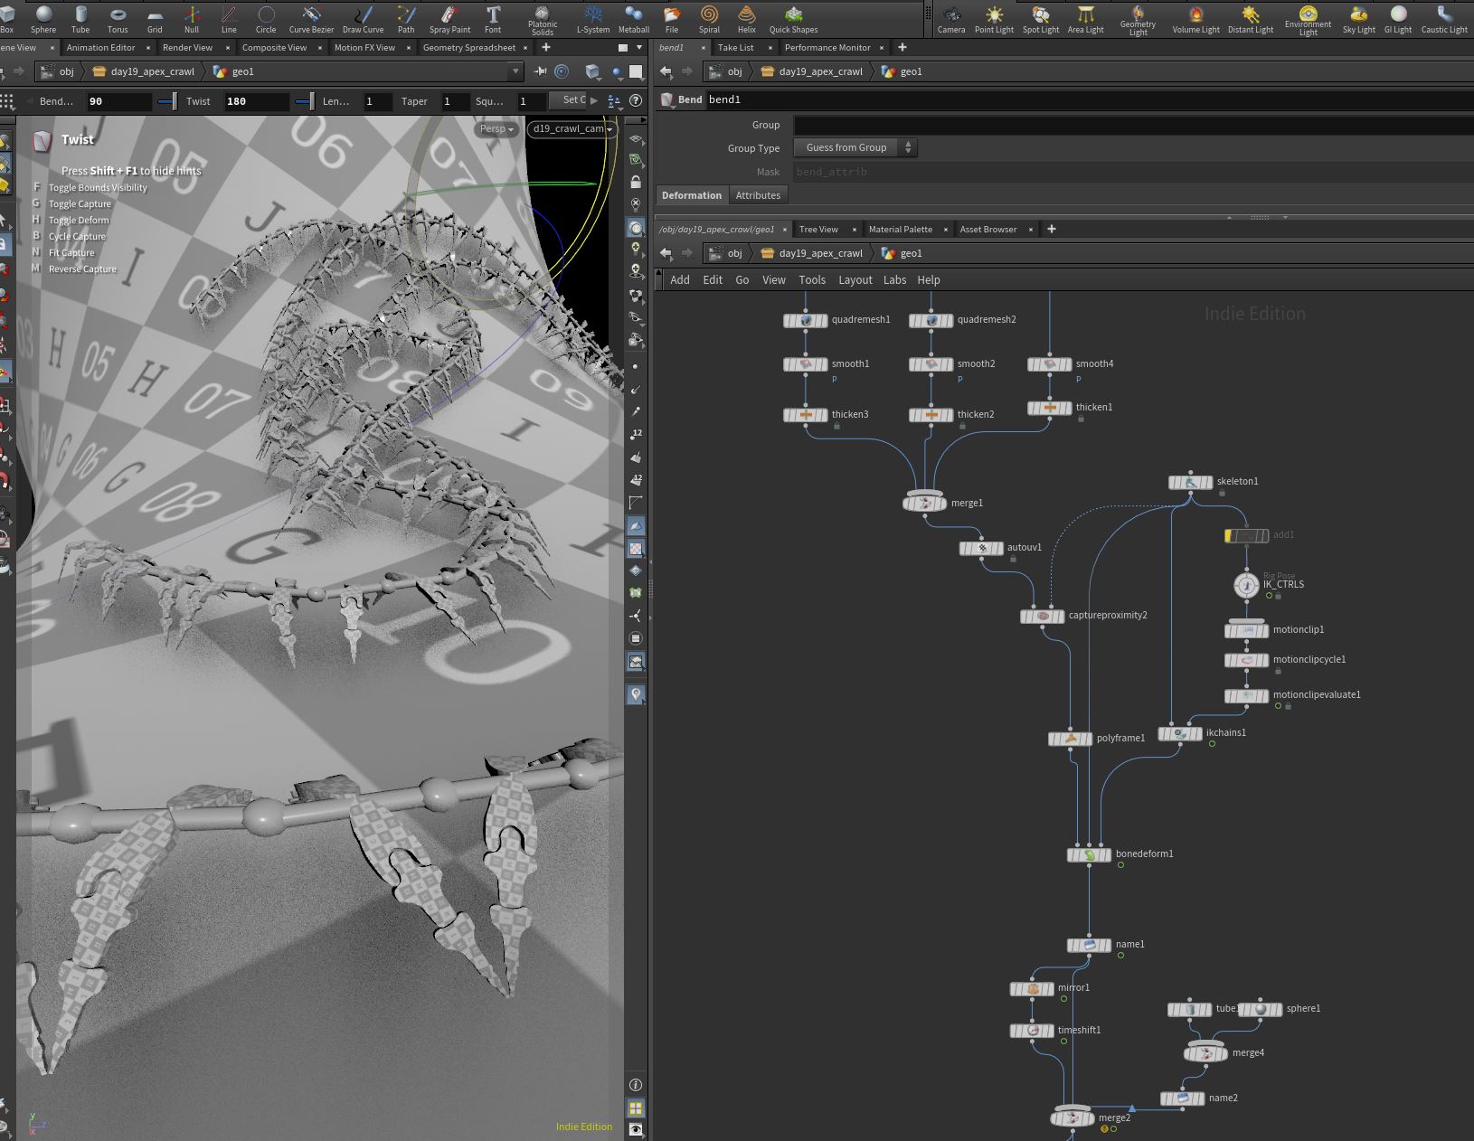Go back in parameter pane history
The image size is (1474, 1141).
666,71
